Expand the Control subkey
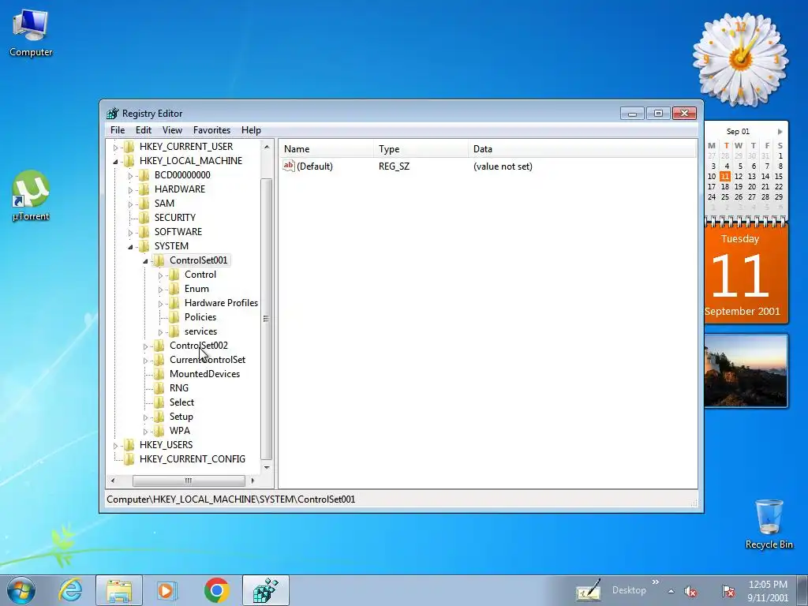This screenshot has height=606, width=808. point(160,275)
